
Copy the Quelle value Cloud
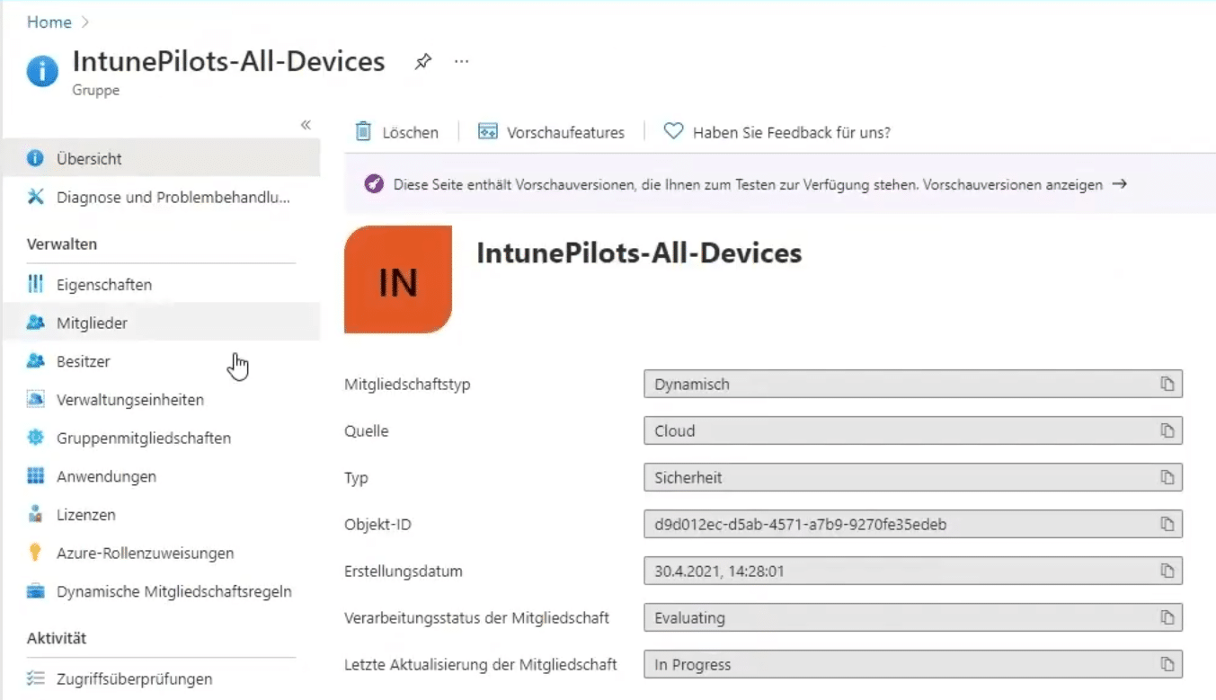tap(1167, 431)
